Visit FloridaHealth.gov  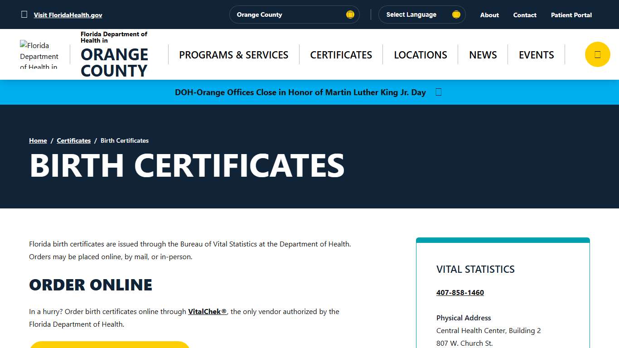[x=68, y=14]
